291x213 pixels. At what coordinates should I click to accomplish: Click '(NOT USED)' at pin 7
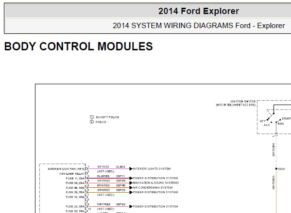click(x=105, y=195)
